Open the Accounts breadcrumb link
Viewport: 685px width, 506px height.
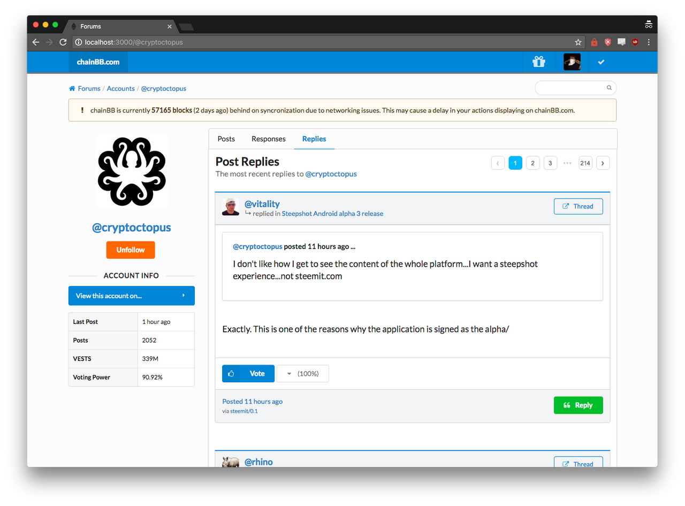(x=120, y=88)
